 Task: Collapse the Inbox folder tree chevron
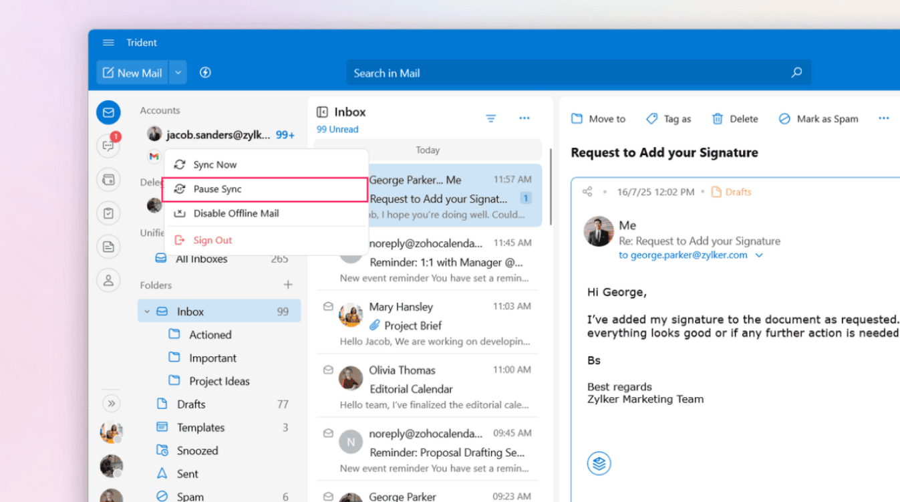pyautogui.click(x=148, y=311)
